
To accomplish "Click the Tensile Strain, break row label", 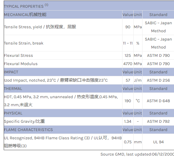I will click(x=24, y=43).
